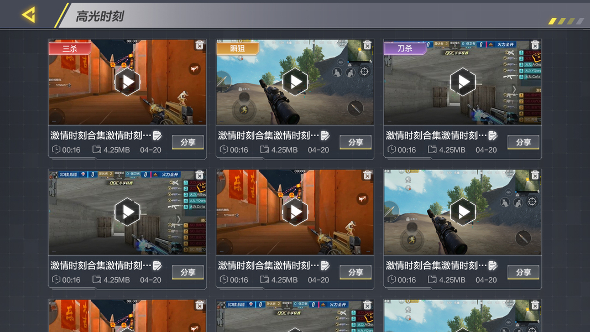
Task: Play the 刀杀 highlight video
Action: point(463,82)
